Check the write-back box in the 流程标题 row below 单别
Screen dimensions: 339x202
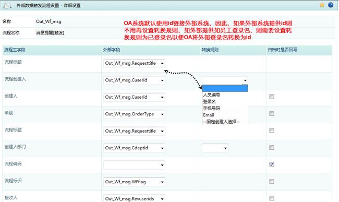pyautogui.click(x=272, y=130)
